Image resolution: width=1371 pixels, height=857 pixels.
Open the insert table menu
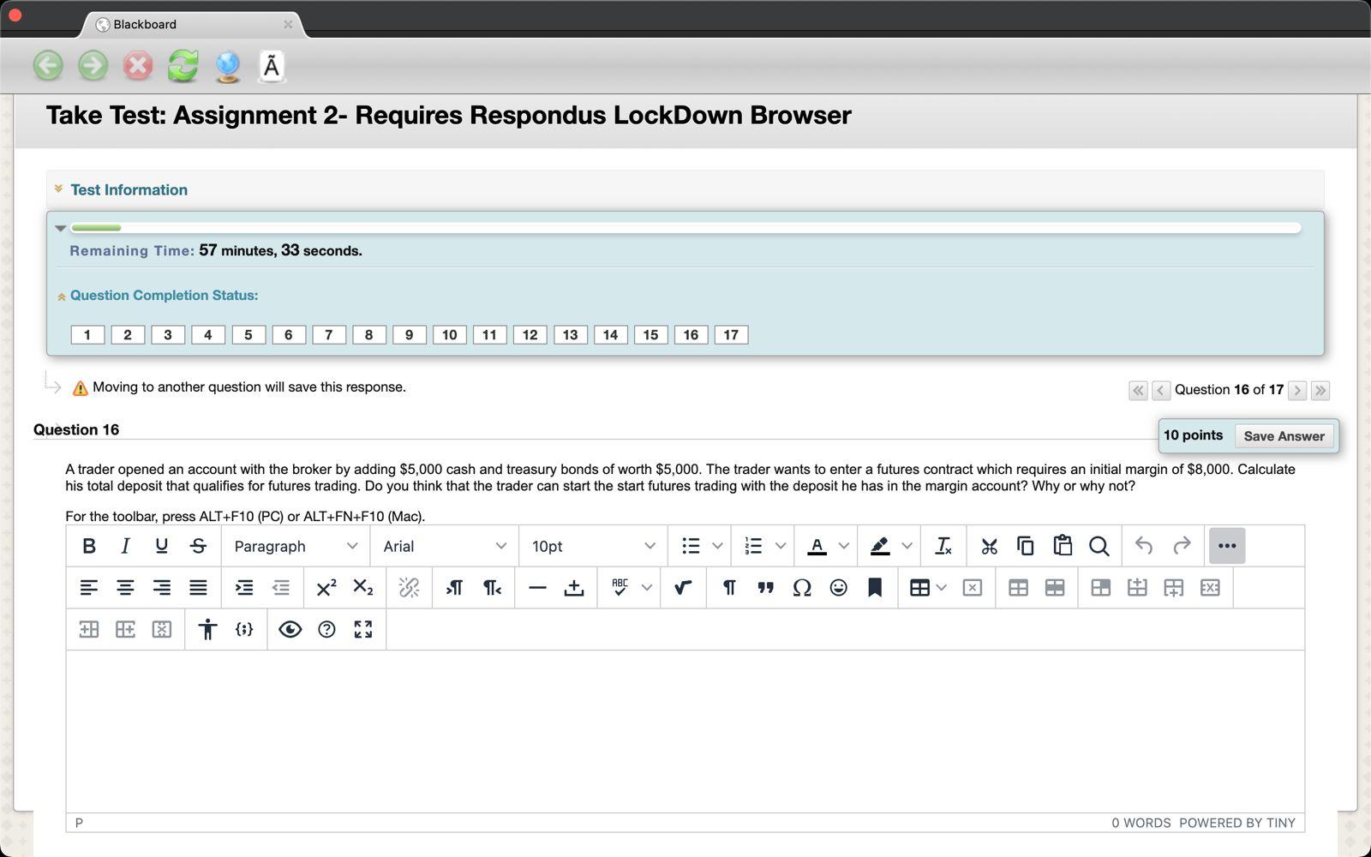(x=928, y=588)
